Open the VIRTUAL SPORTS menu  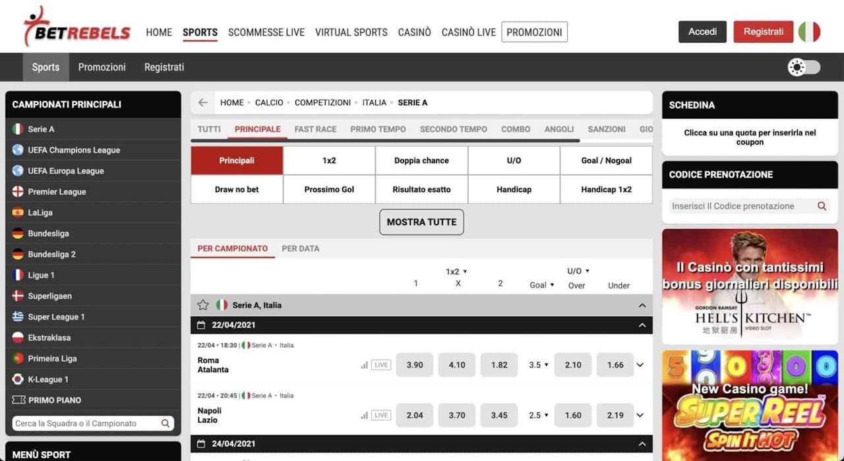(x=351, y=32)
